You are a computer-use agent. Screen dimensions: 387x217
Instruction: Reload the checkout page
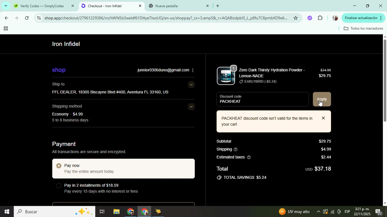tap(27, 18)
